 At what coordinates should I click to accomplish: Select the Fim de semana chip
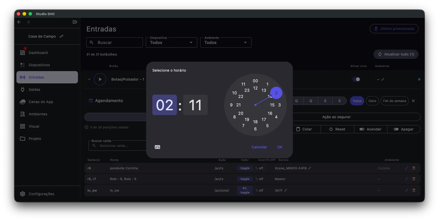394,101
